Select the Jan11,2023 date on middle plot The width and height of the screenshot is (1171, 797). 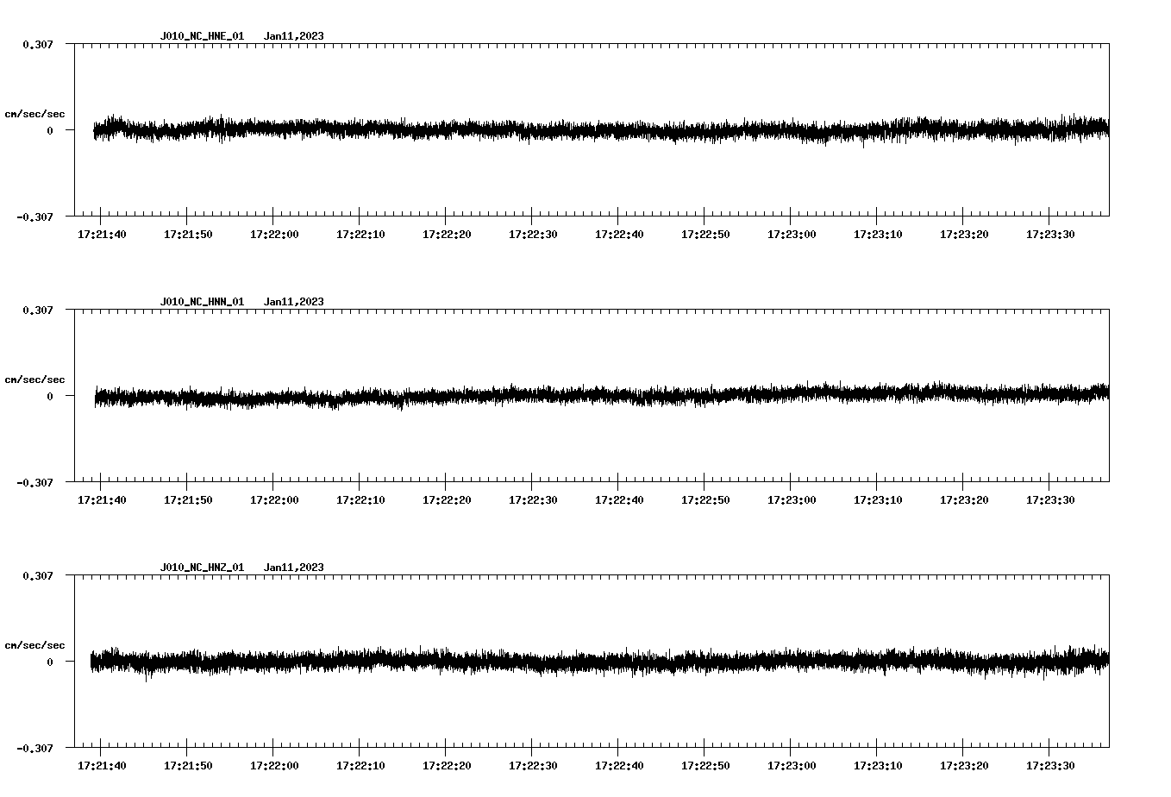click(x=294, y=302)
